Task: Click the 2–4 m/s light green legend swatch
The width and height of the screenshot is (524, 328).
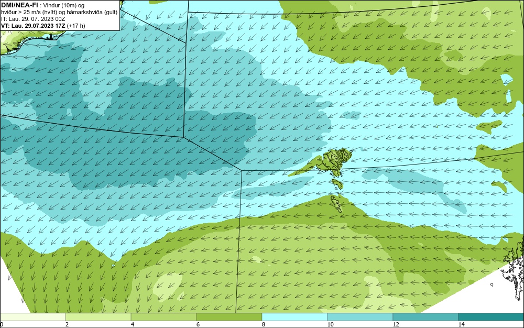Action: 99,317
